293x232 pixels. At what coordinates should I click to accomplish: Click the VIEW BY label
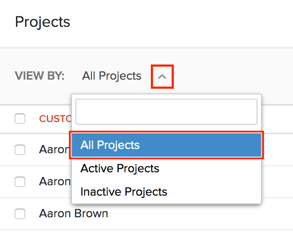click(39, 76)
